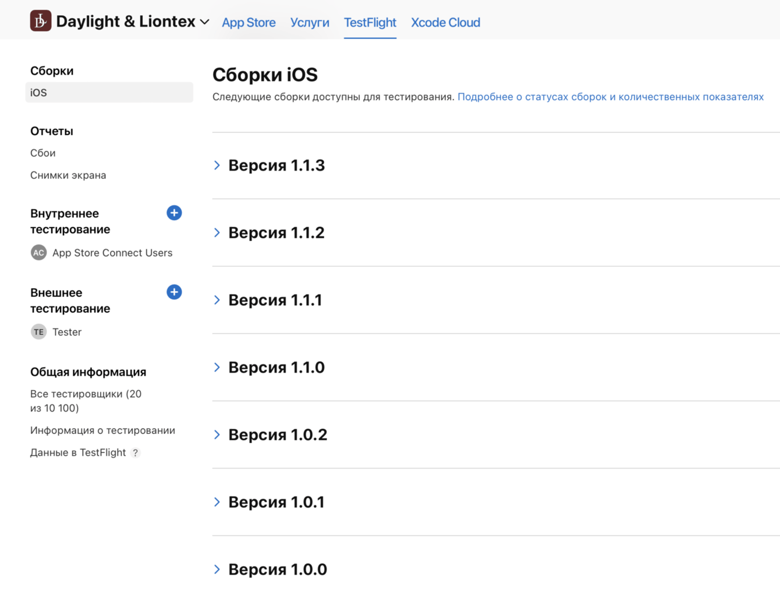Add a new internal testing group
This screenshot has height=601, width=780.
point(174,213)
